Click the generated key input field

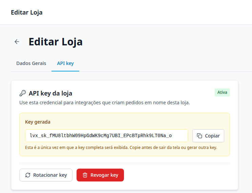pos(107,136)
